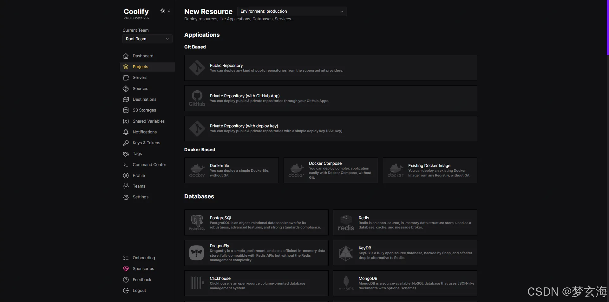The height and width of the screenshot is (302, 609).
Task: Click the Sponsor us link
Action: (147, 269)
